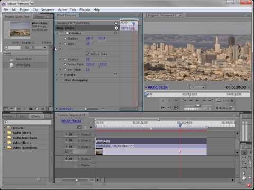Toggle loop button in Program monitor
The width and height of the screenshot is (254, 190).
point(219,100)
